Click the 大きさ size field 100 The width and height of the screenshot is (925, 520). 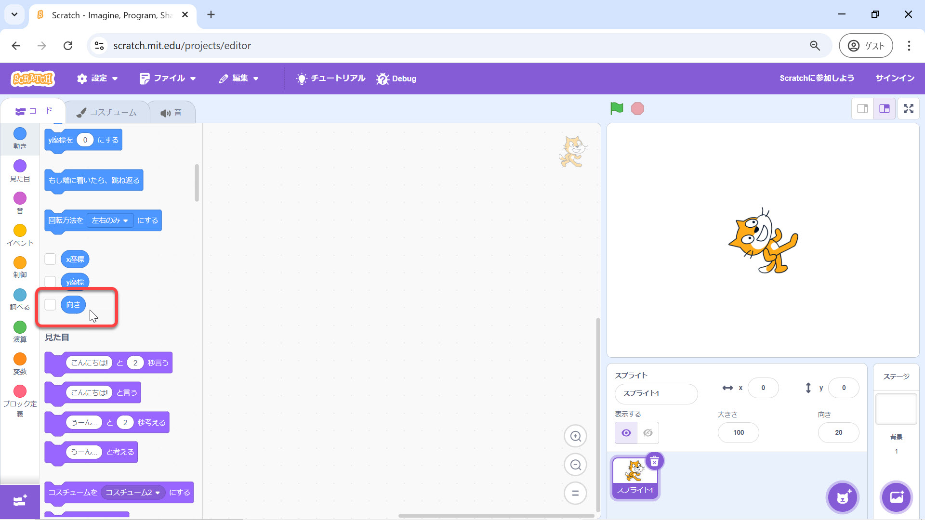tap(738, 433)
